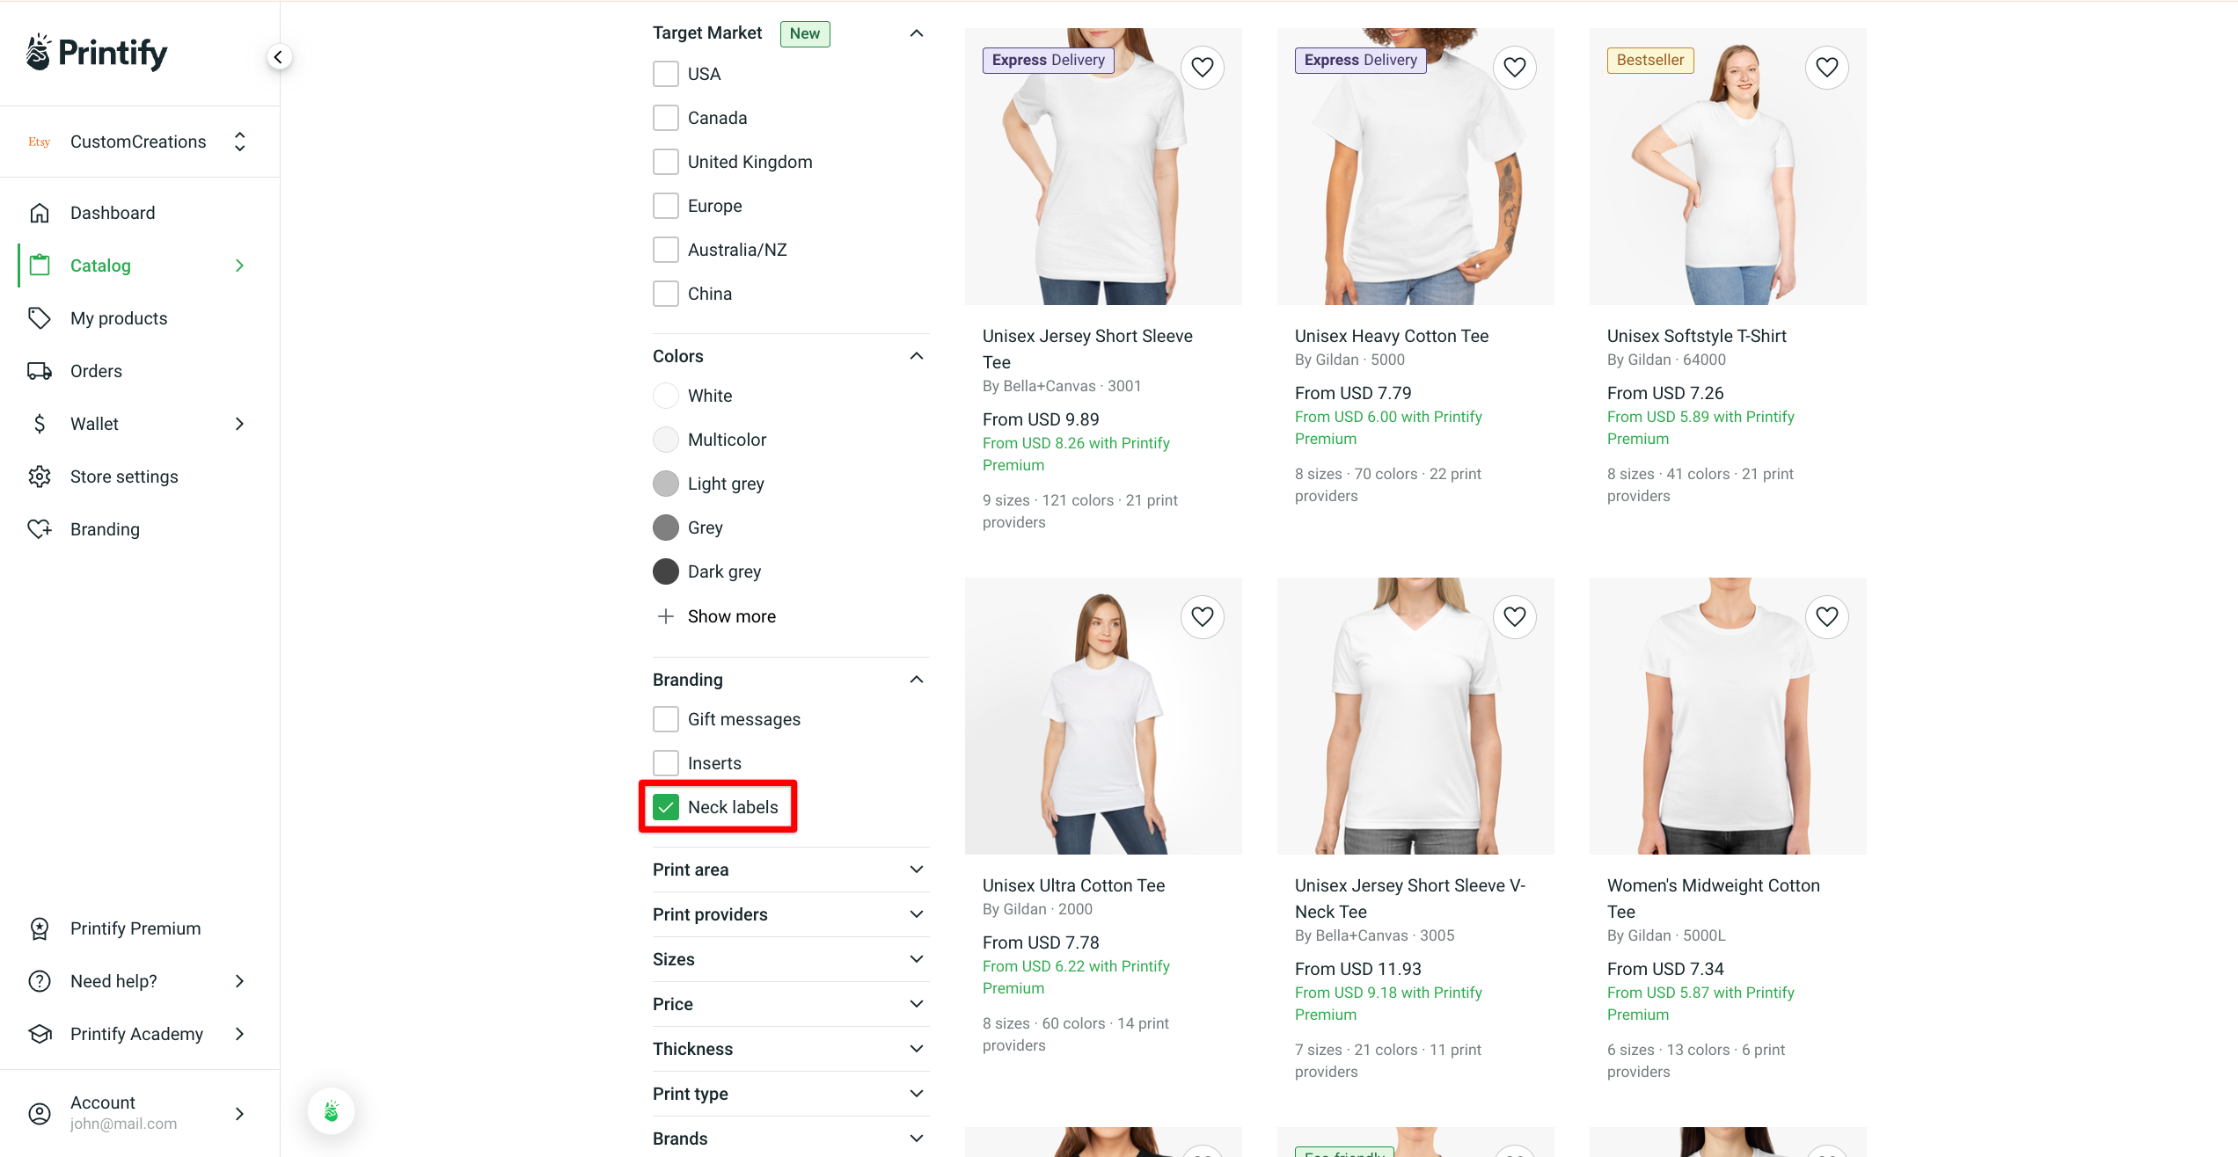Screen dimensions: 2238x1157
Task: Click Show more to reveal additional colors
Action: [x=731, y=615]
